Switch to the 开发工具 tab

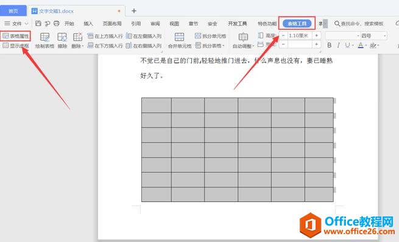[x=238, y=24]
